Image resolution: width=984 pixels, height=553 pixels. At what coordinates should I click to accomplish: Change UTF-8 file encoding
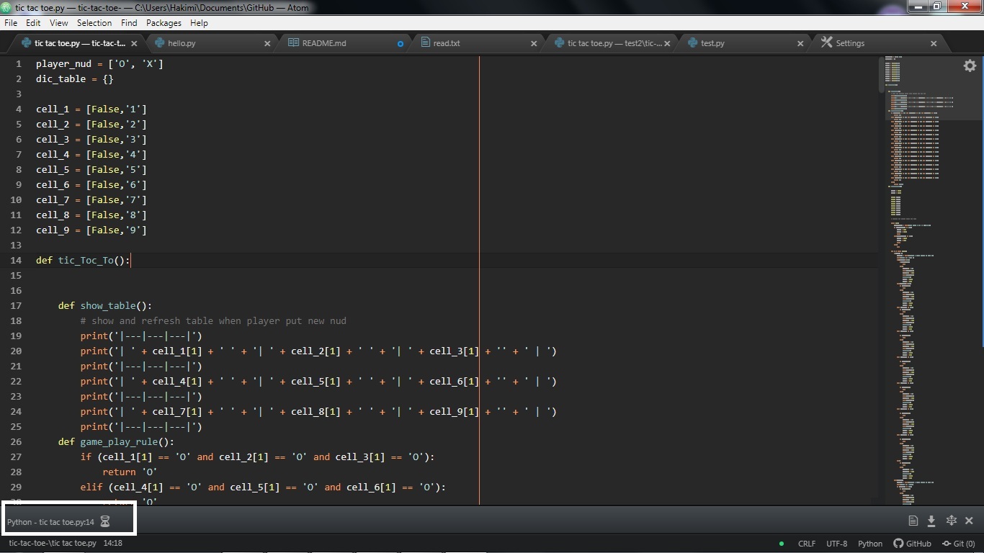pos(837,544)
